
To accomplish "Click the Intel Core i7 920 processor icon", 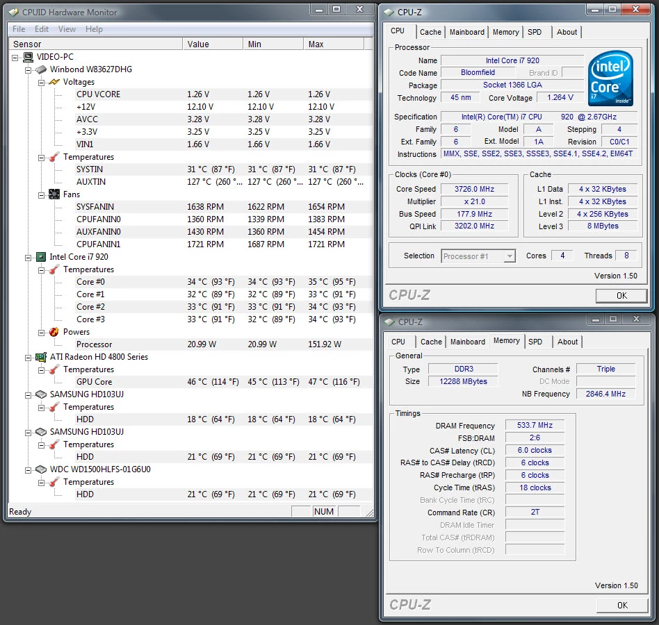I will (41, 257).
